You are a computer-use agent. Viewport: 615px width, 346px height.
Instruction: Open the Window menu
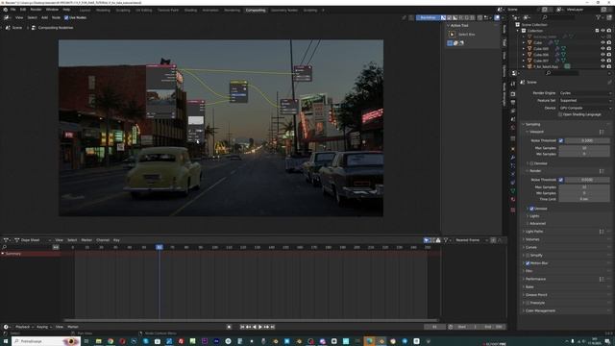(52, 10)
